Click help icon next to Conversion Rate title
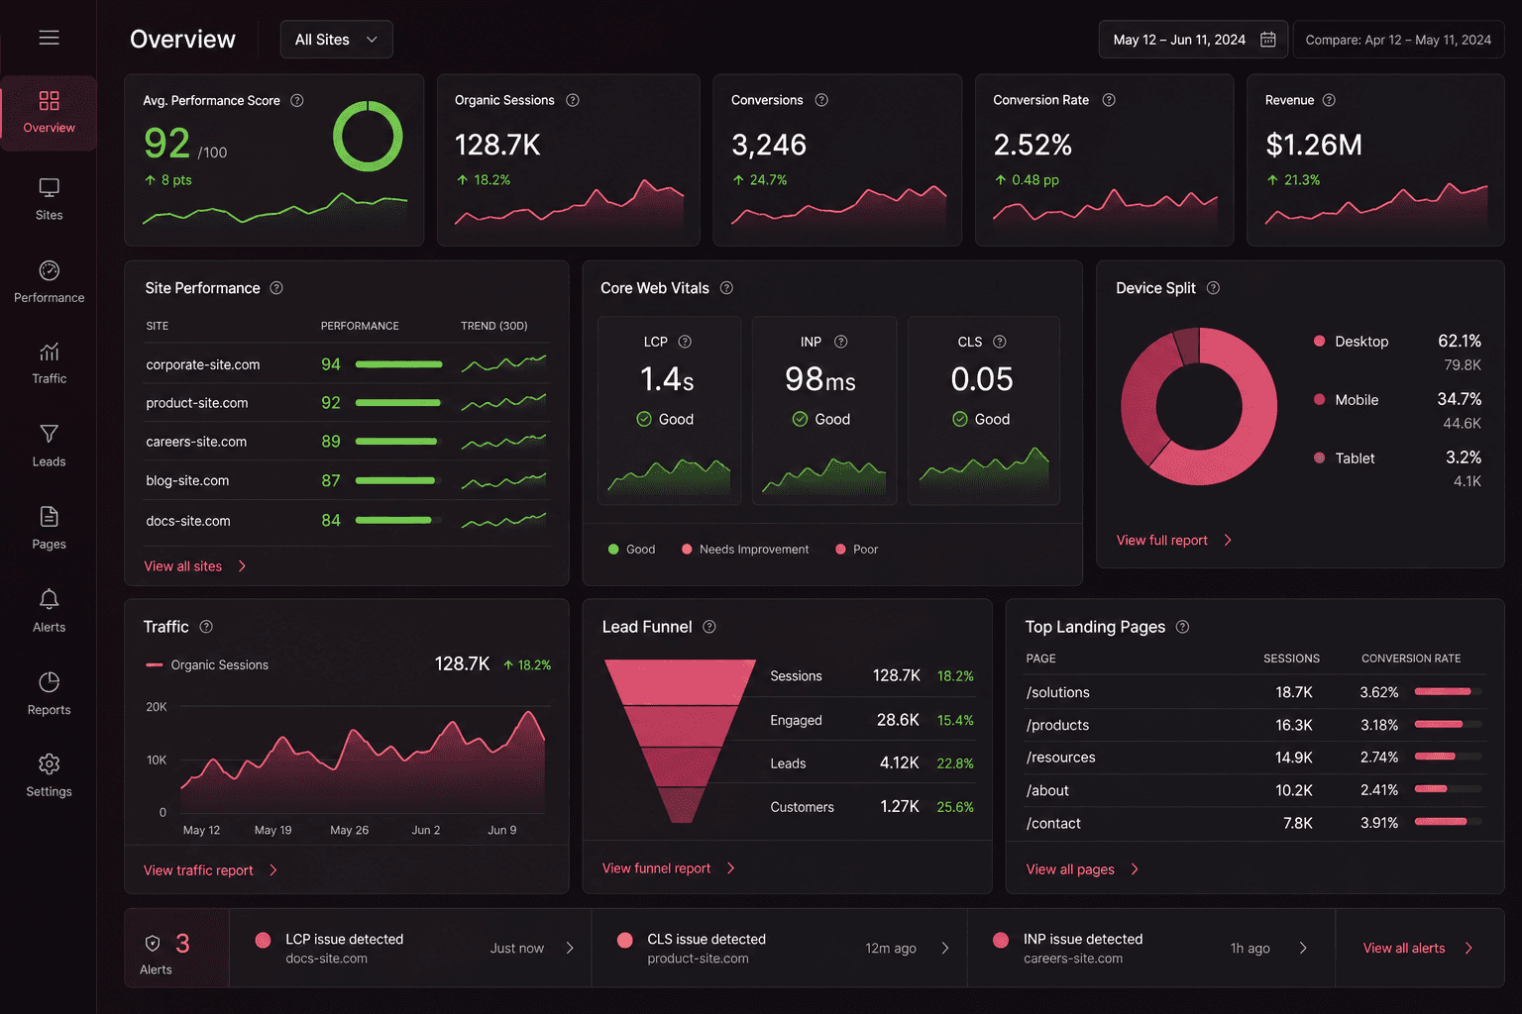Screen dimensions: 1522x1014 click(1108, 100)
